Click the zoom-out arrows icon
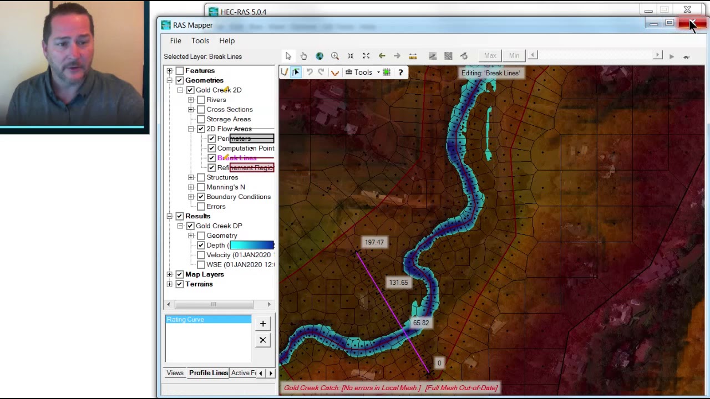 (x=351, y=56)
